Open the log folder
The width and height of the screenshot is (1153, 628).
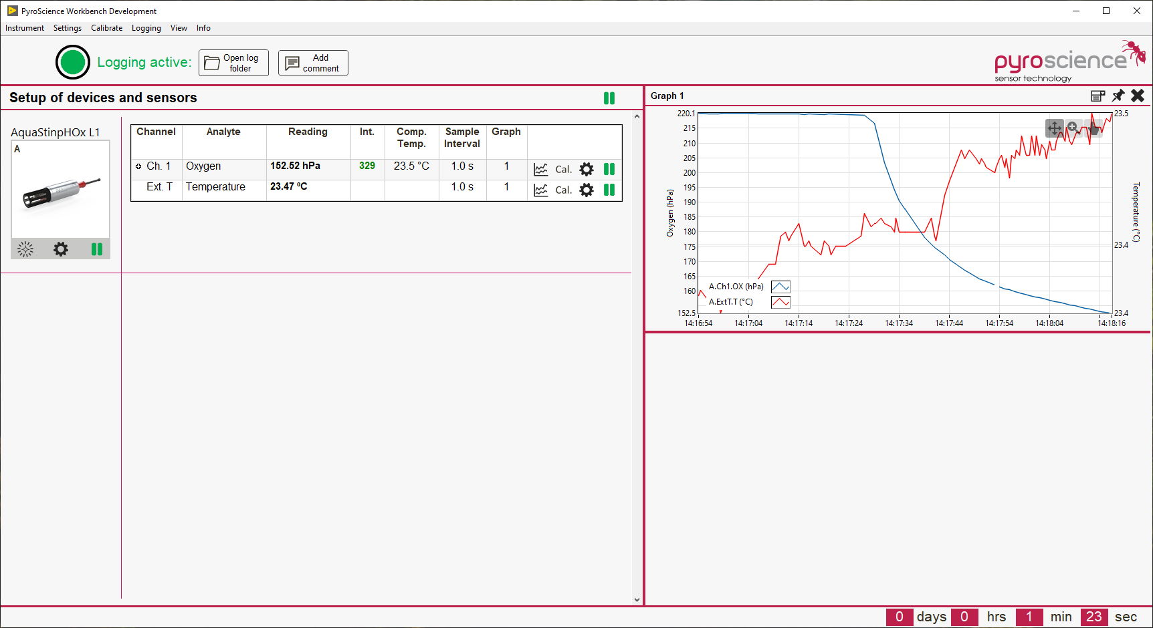click(233, 63)
